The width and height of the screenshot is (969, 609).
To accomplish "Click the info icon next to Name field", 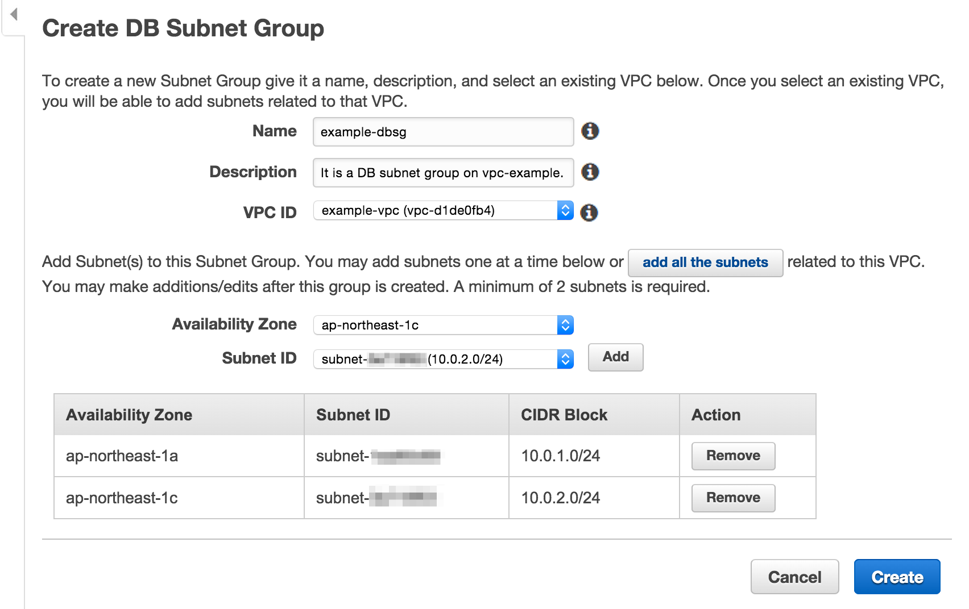I will pyautogui.click(x=590, y=131).
